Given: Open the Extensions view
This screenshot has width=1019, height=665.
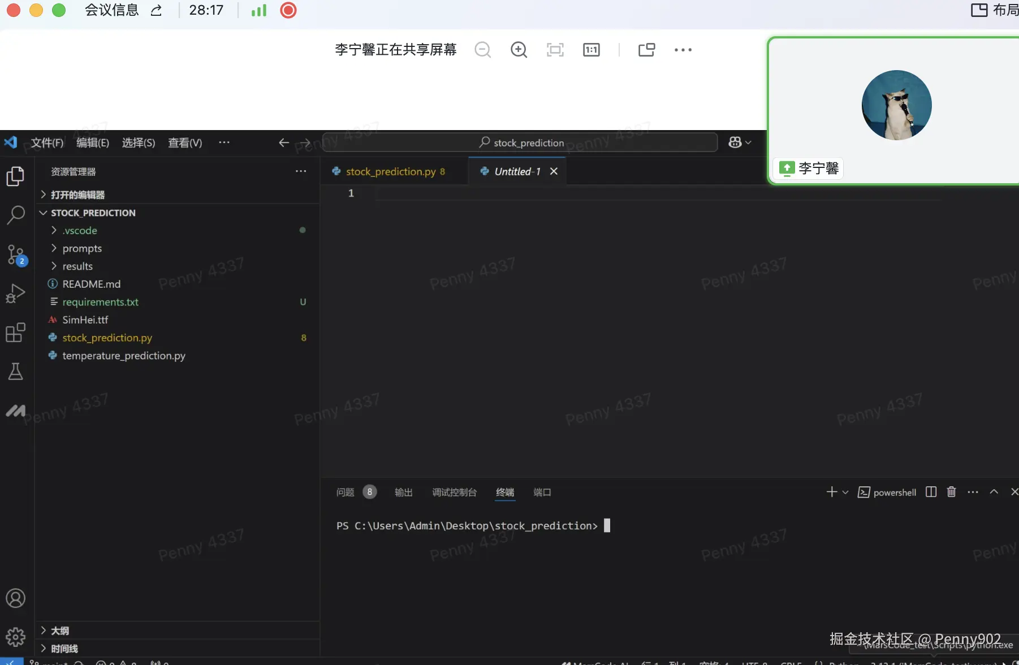Looking at the screenshot, I should coord(15,332).
